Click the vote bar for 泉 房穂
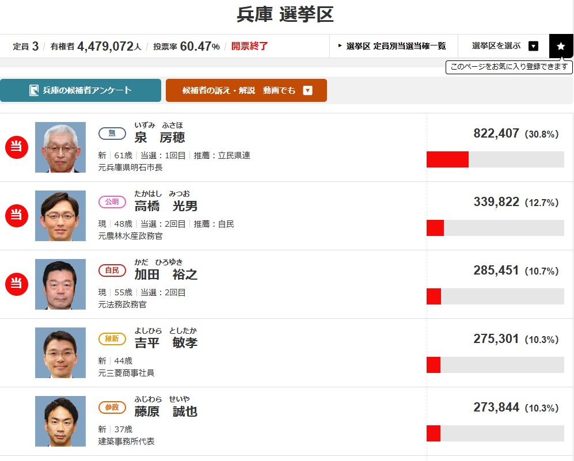The height and width of the screenshot is (461, 574). point(495,159)
